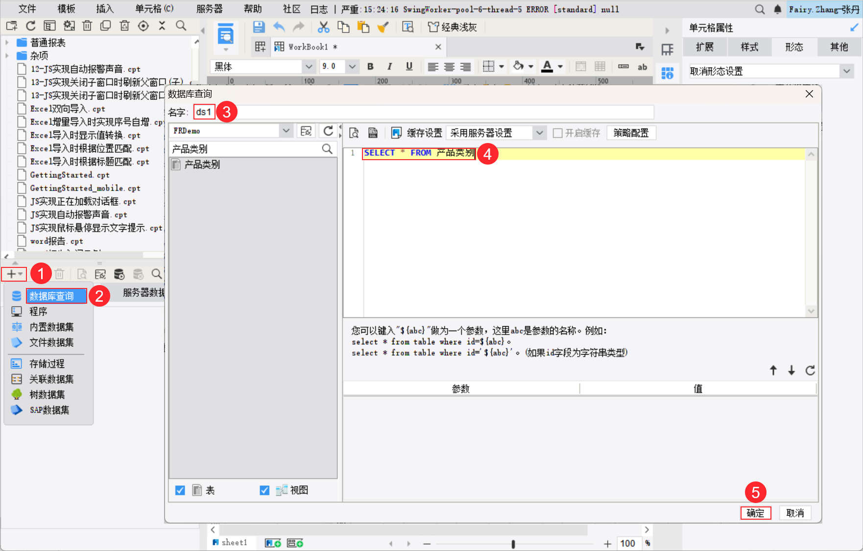Switch to the 样式 tab
Image resolution: width=863 pixels, height=551 pixels.
click(x=749, y=47)
